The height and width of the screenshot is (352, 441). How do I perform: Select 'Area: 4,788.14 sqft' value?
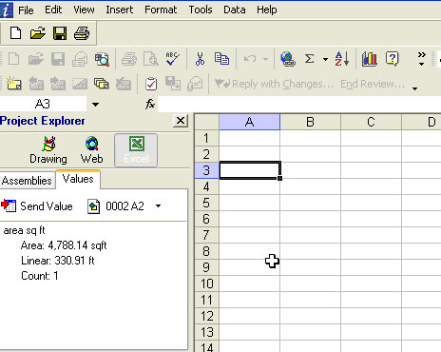pyautogui.click(x=64, y=245)
